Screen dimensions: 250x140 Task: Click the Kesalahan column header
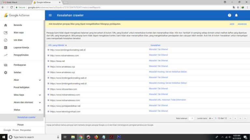click(x=156, y=45)
